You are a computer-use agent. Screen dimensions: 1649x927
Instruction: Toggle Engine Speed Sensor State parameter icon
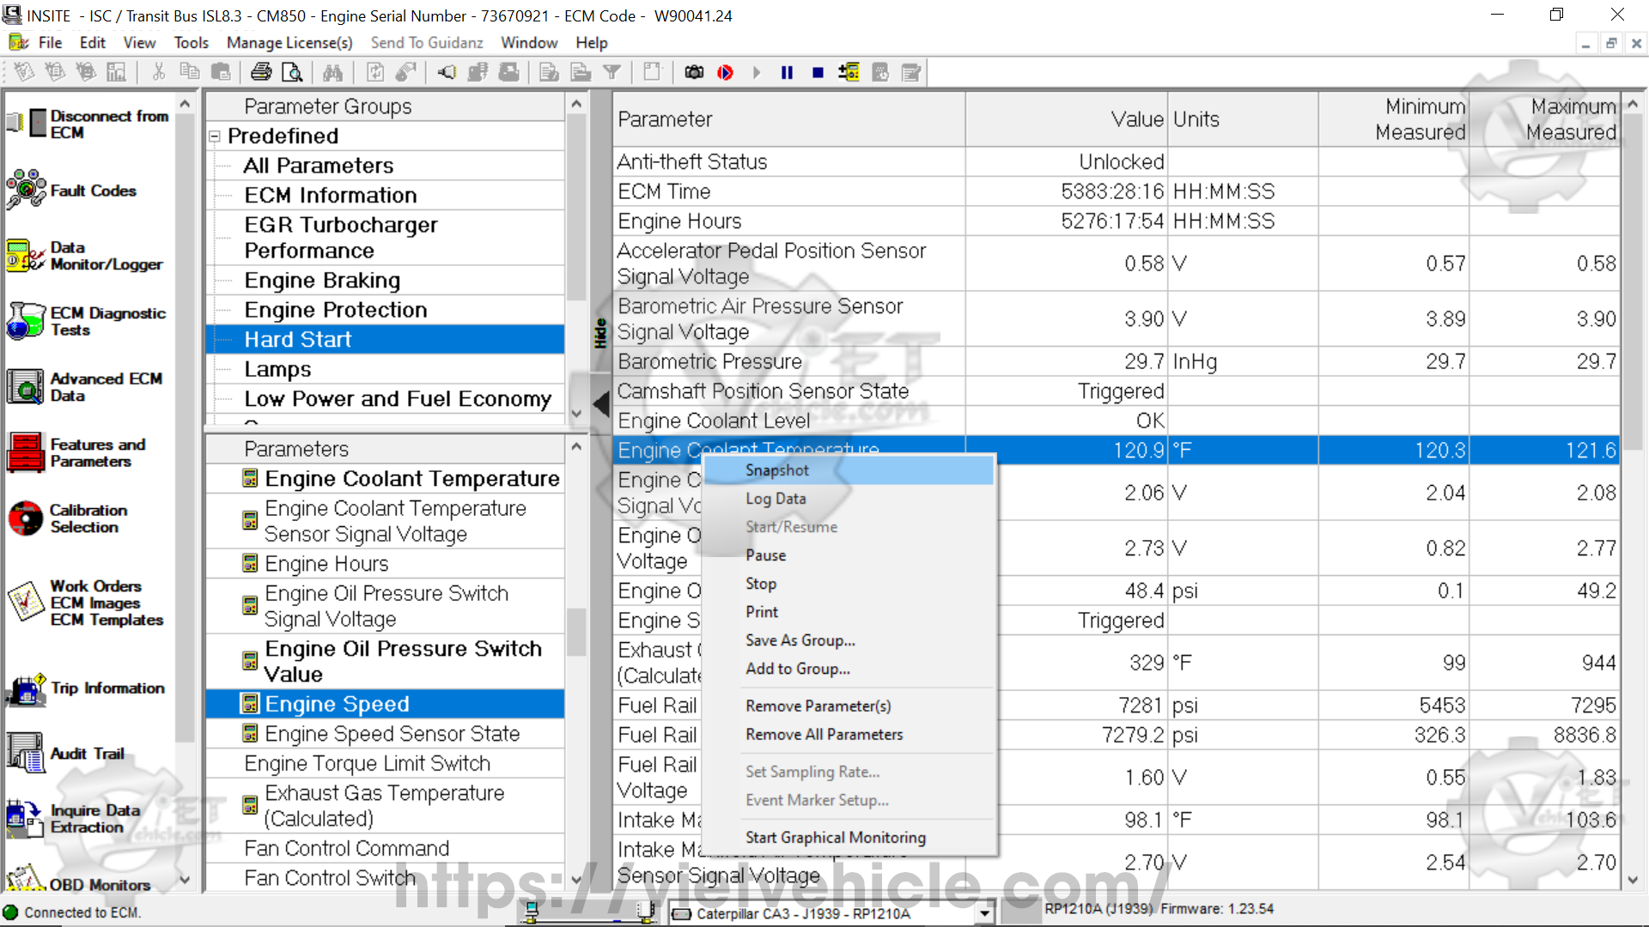pyautogui.click(x=250, y=733)
